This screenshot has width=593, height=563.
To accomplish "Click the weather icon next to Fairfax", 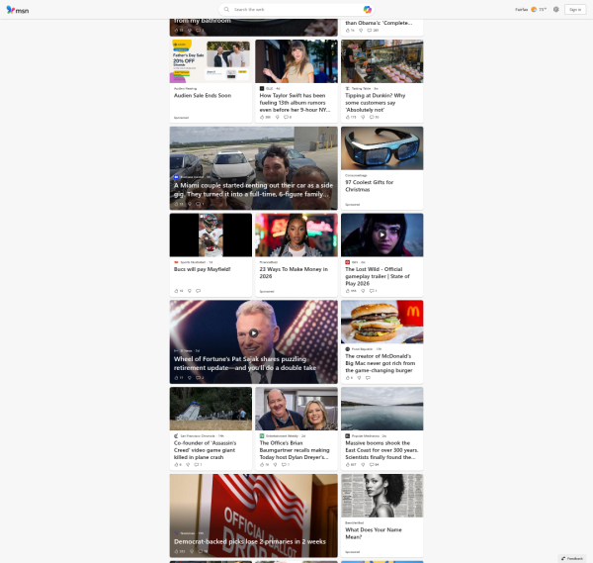I will pos(534,10).
